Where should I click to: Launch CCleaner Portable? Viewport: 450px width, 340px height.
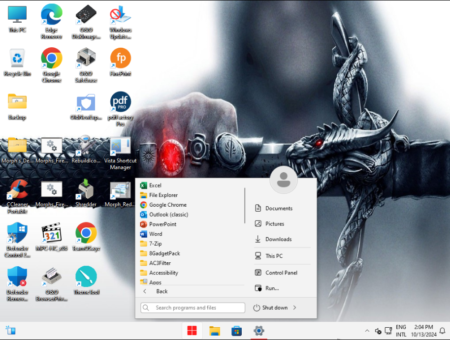tap(17, 196)
